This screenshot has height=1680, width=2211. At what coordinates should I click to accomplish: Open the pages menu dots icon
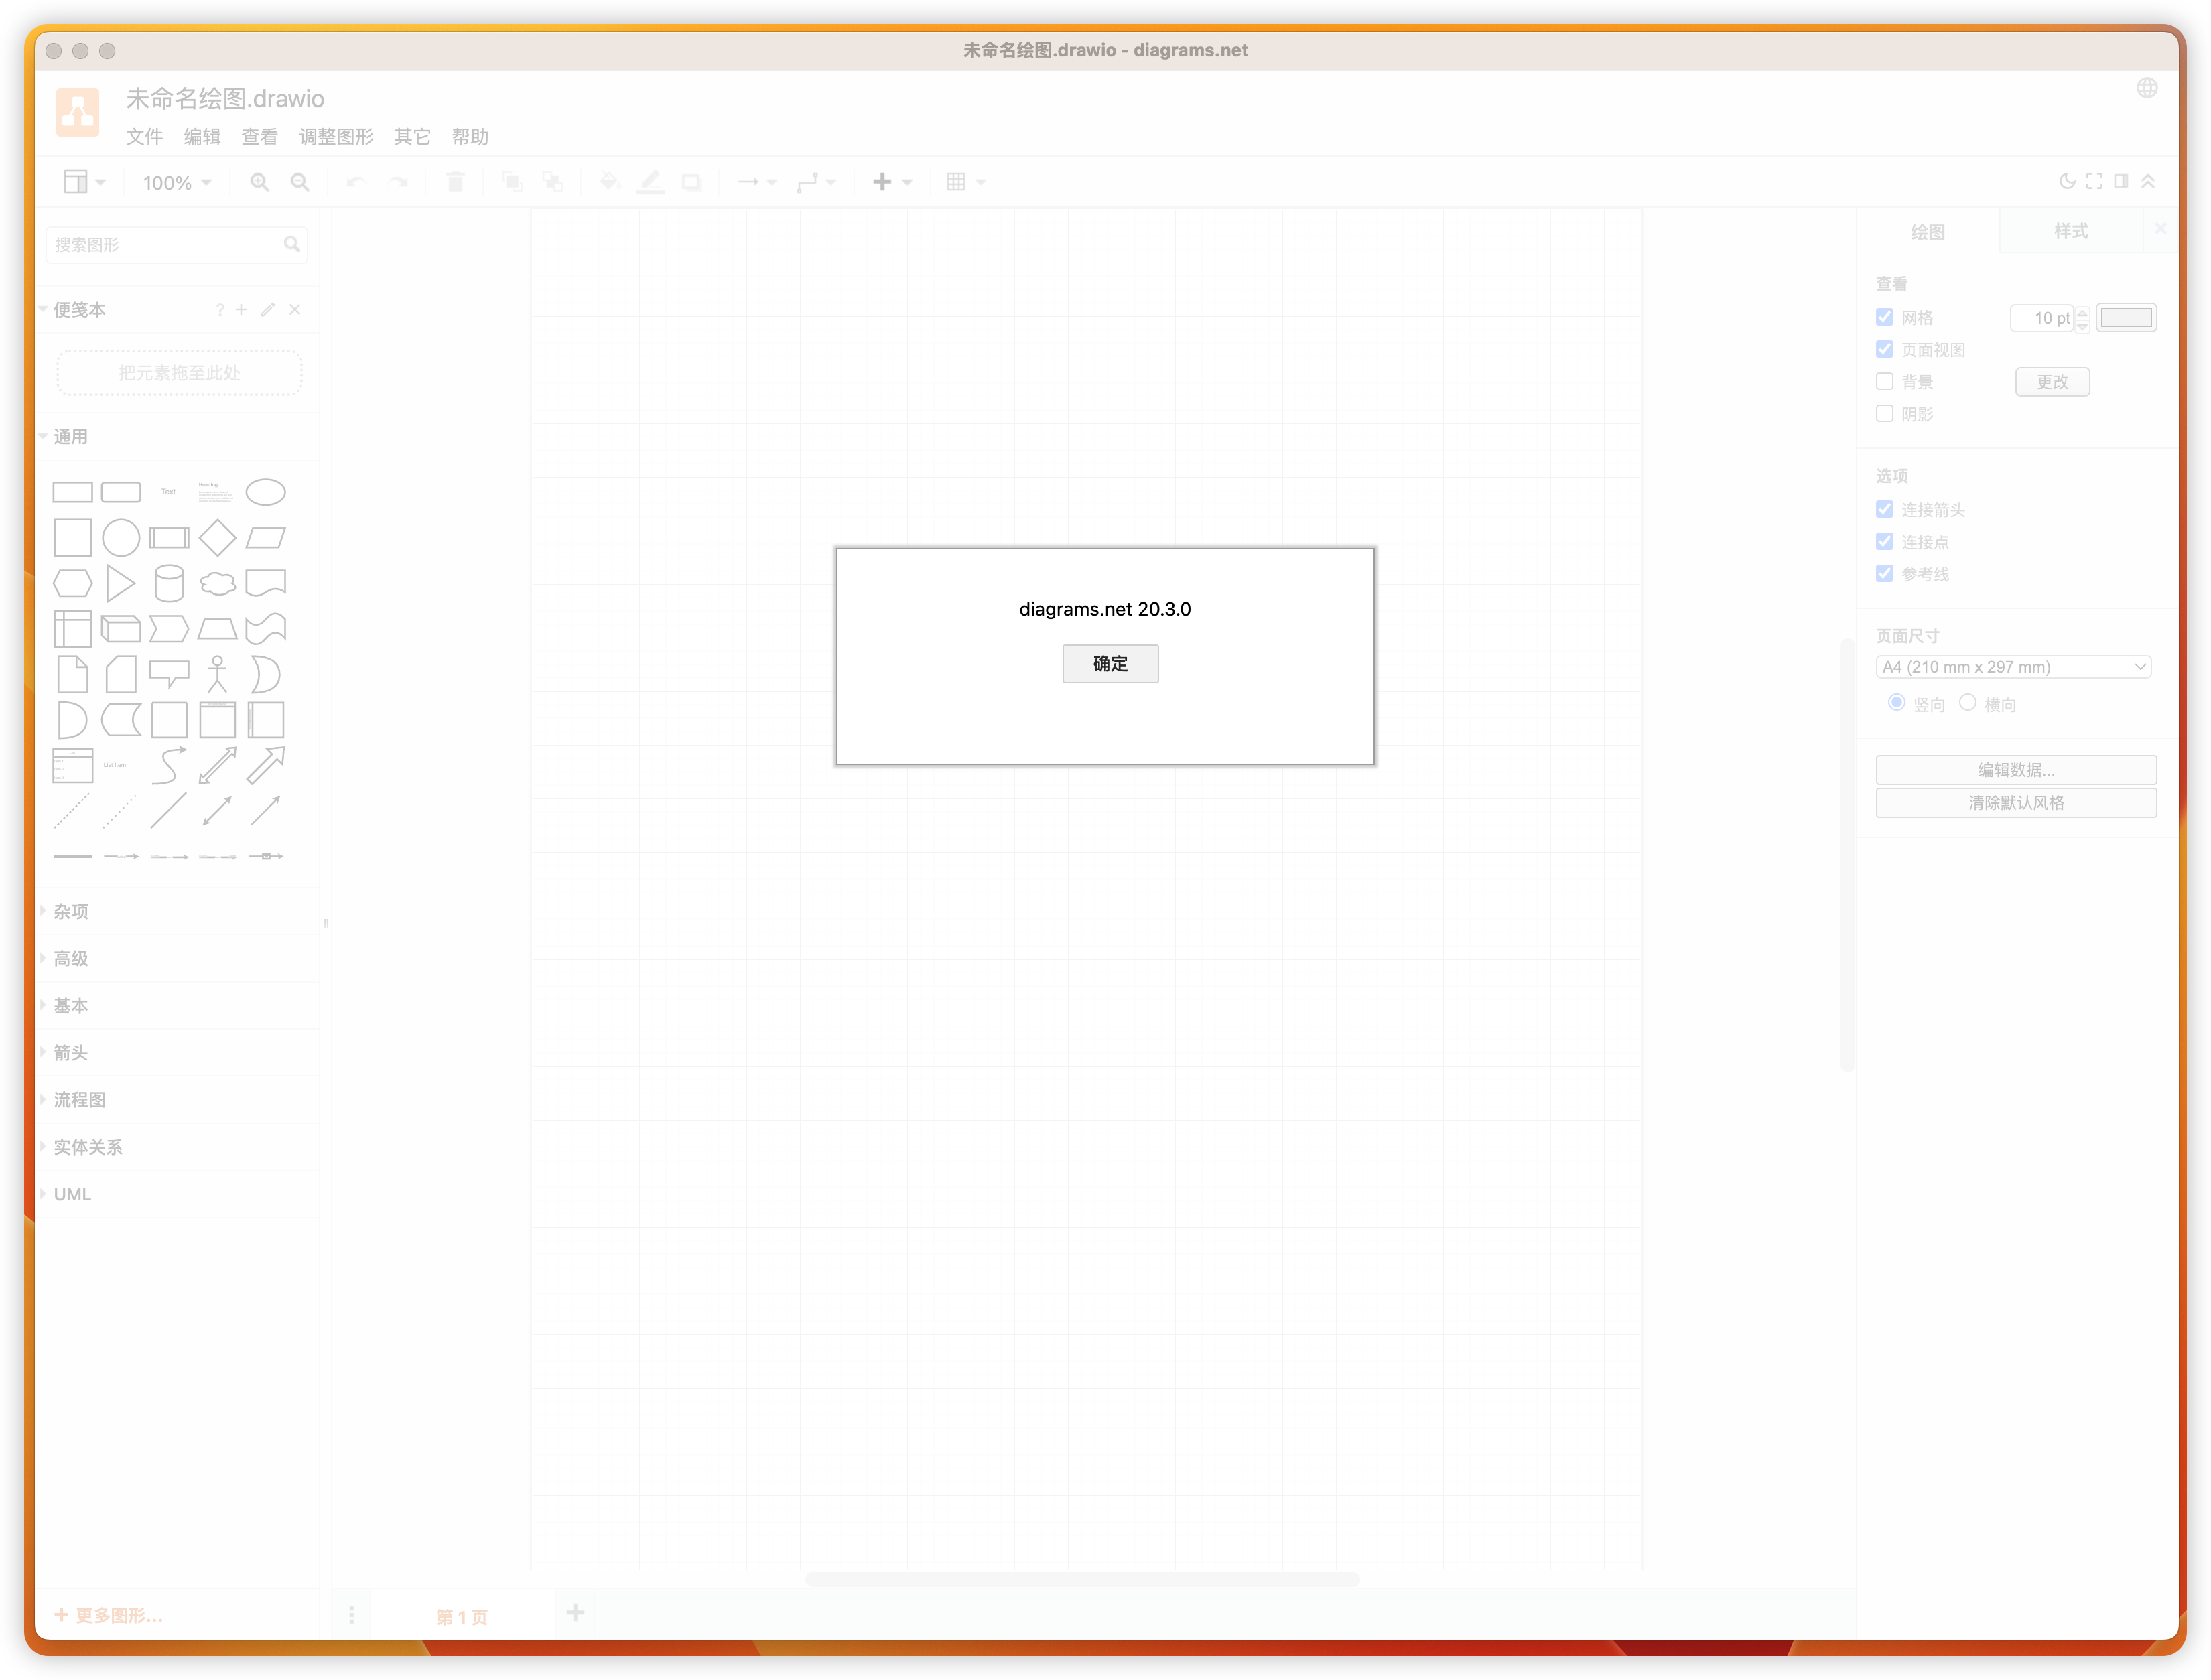pos(351,1616)
